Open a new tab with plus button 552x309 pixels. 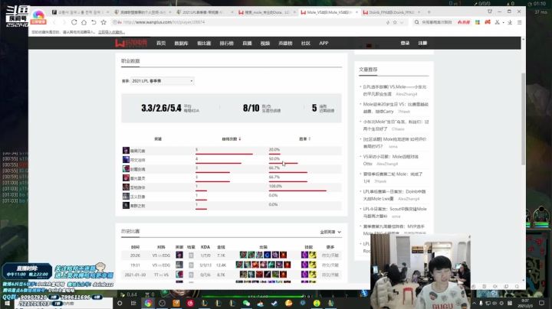pyautogui.click(x=429, y=12)
